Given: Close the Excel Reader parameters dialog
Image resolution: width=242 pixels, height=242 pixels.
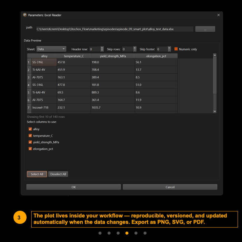Looking at the screenshot, I should click(x=218, y=15).
